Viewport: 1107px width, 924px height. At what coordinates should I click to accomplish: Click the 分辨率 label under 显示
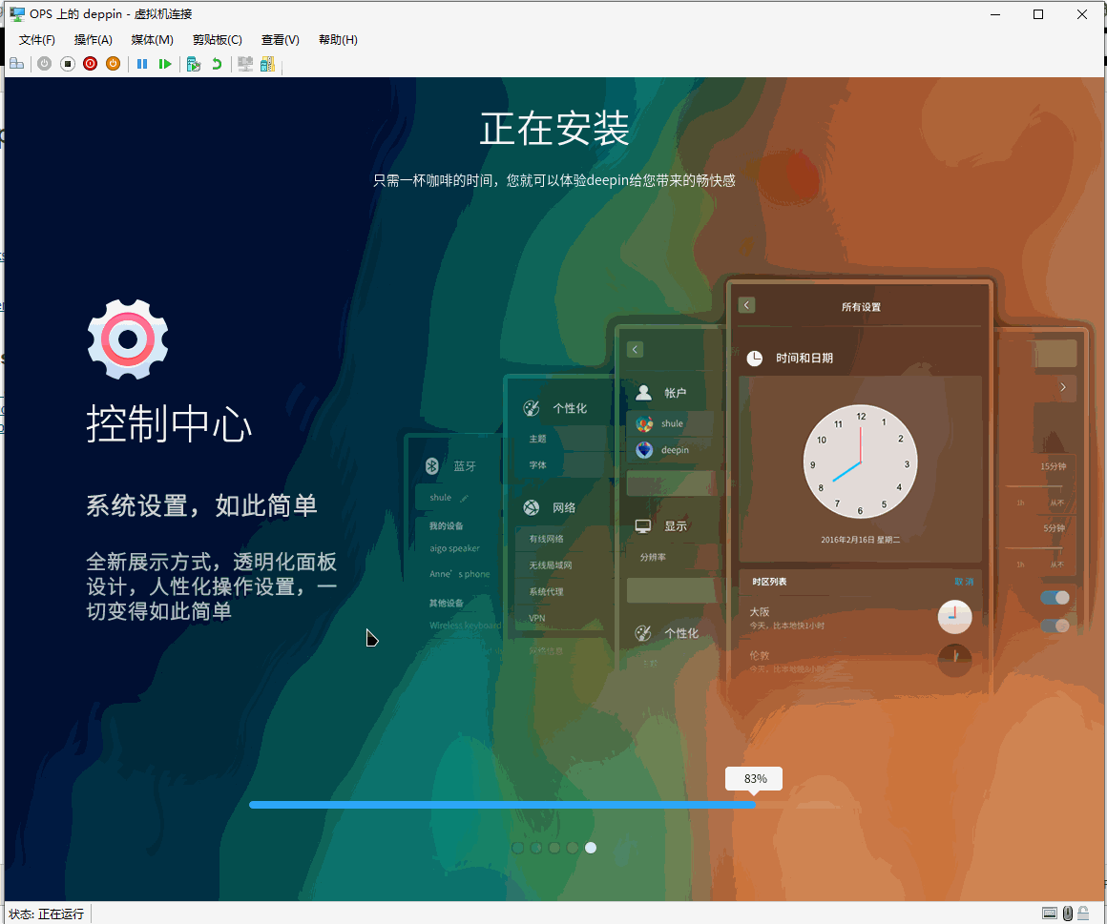click(653, 557)
